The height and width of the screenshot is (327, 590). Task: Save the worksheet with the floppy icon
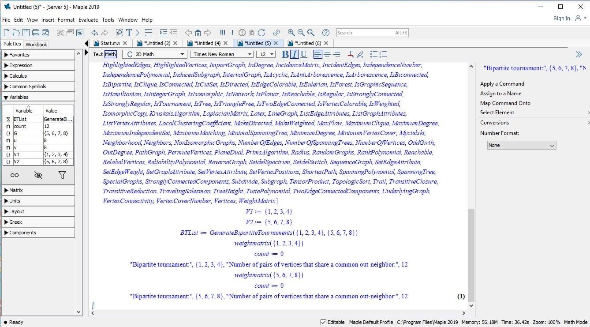click(26, 33)
